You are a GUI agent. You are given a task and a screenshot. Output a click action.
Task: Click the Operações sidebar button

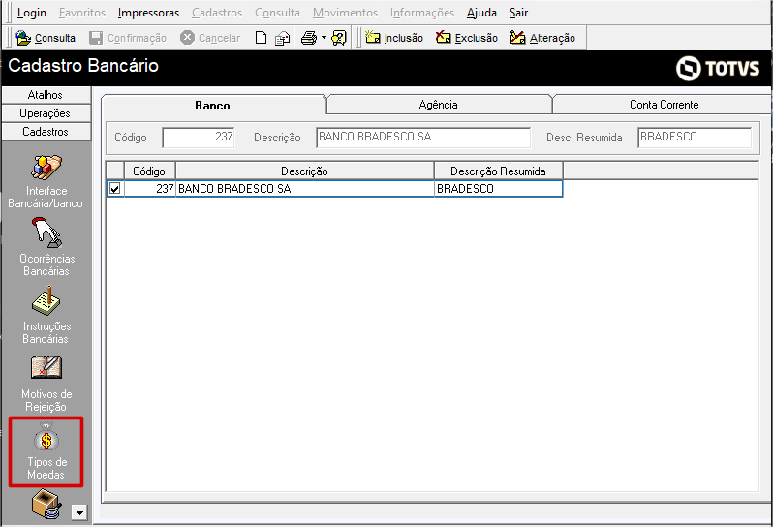coord(46,113)
